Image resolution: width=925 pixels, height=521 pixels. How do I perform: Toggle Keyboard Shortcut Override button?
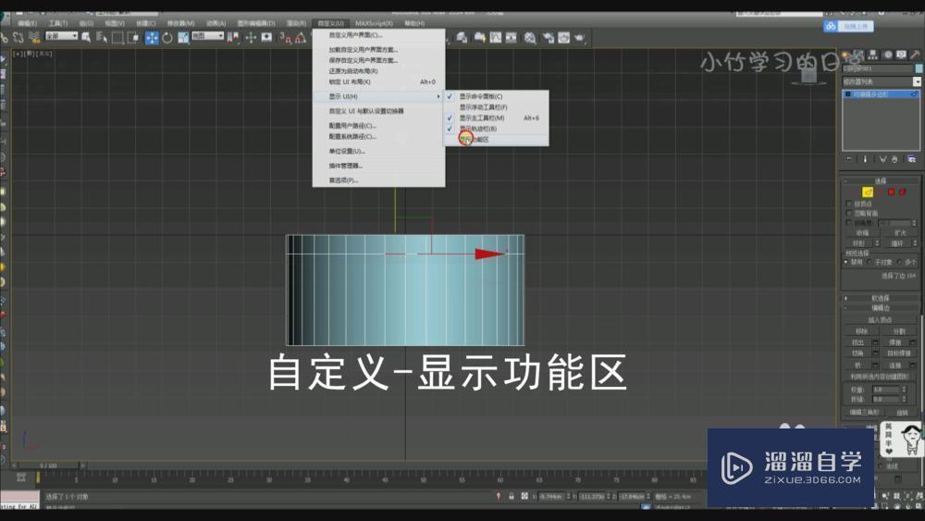click(x=266, y=38)
